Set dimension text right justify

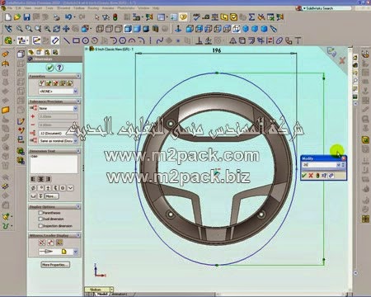(48, 179)
